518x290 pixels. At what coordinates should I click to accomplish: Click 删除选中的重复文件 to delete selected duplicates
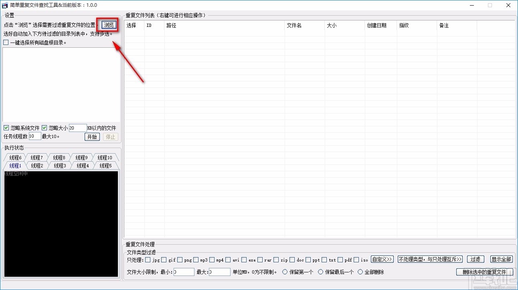(x=485, y=272)
